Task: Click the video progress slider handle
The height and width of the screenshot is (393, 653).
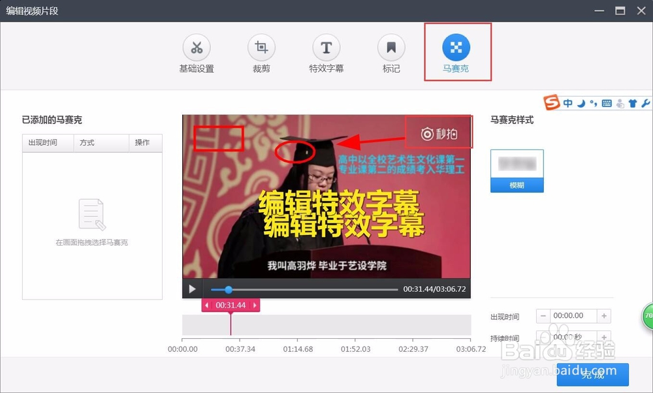Action: pyautogui.click(x=228, y=289)
